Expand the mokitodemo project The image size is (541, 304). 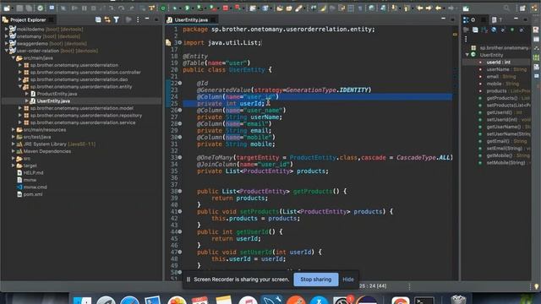pyautogui.click(x=7, y=30)
